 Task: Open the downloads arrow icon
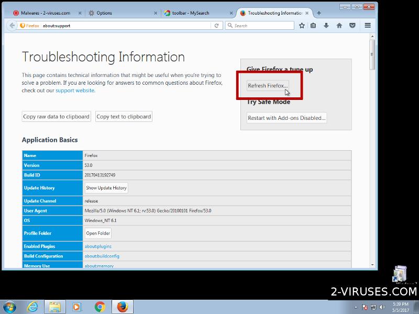coord(326,25)
